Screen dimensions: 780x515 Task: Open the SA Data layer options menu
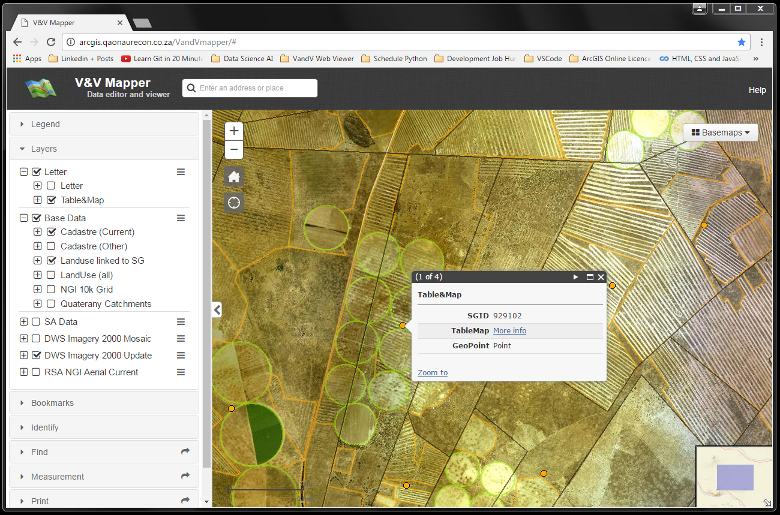pyautogui.click(x=181, y=322)
